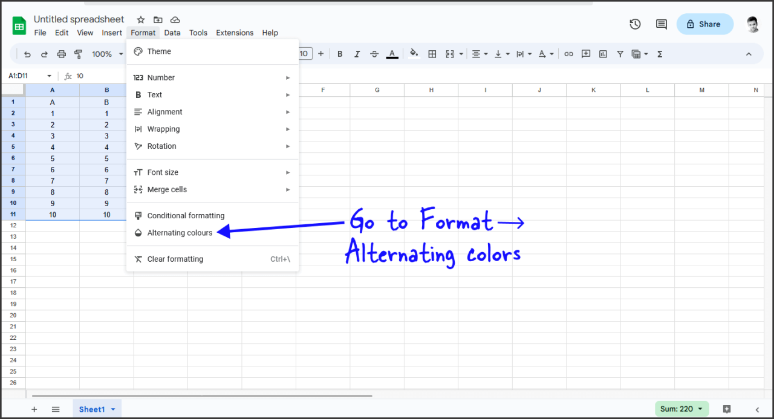Select Conditional formatting menu entry

click(186, 216)
